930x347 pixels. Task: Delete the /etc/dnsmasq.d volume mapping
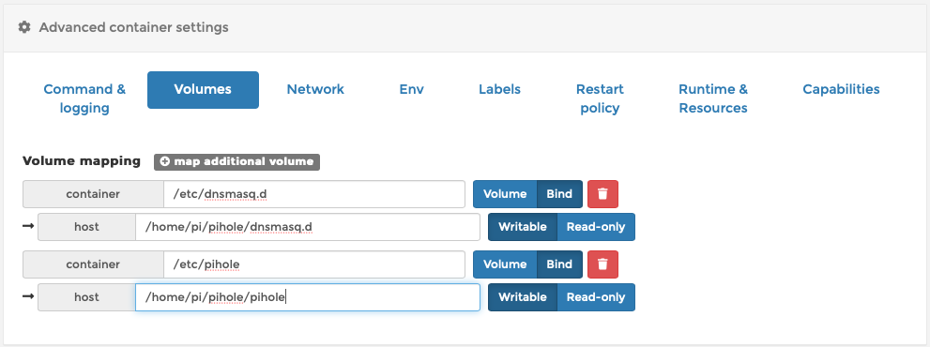point(602,194)
